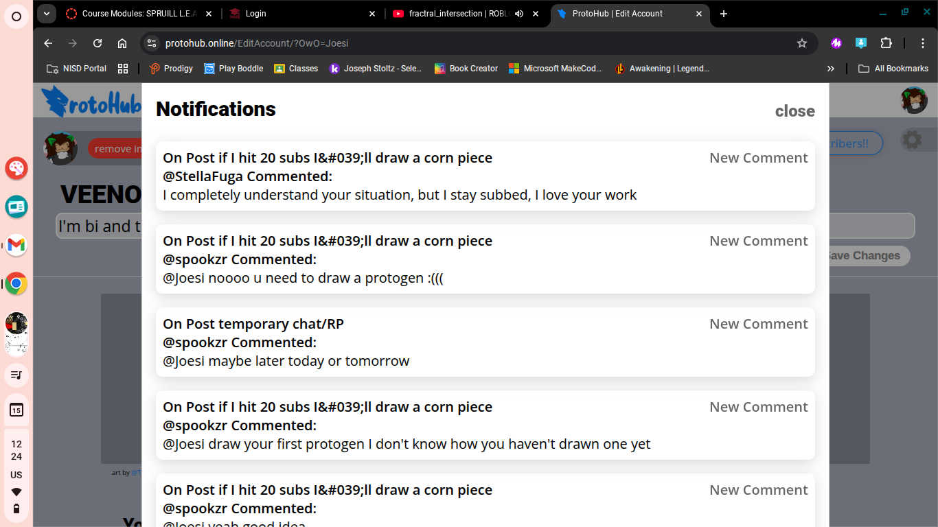Image resolution: width=938 pixels, height=527 pixels.
Task: Open Gmail from the shelf
Action: click(16, 245)
